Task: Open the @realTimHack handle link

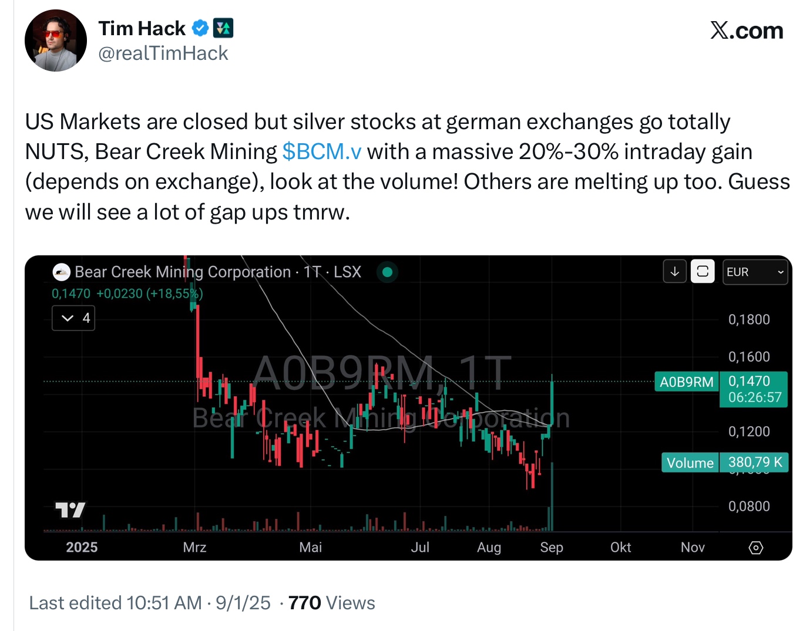Action: click(163, 53)
